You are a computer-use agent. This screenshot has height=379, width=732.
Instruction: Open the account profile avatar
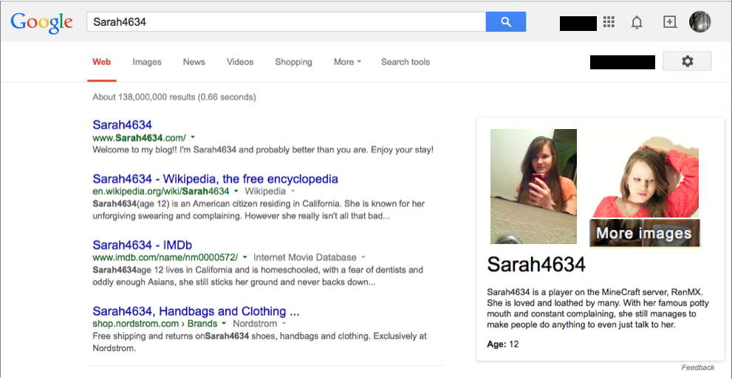[x=699, y=22]
